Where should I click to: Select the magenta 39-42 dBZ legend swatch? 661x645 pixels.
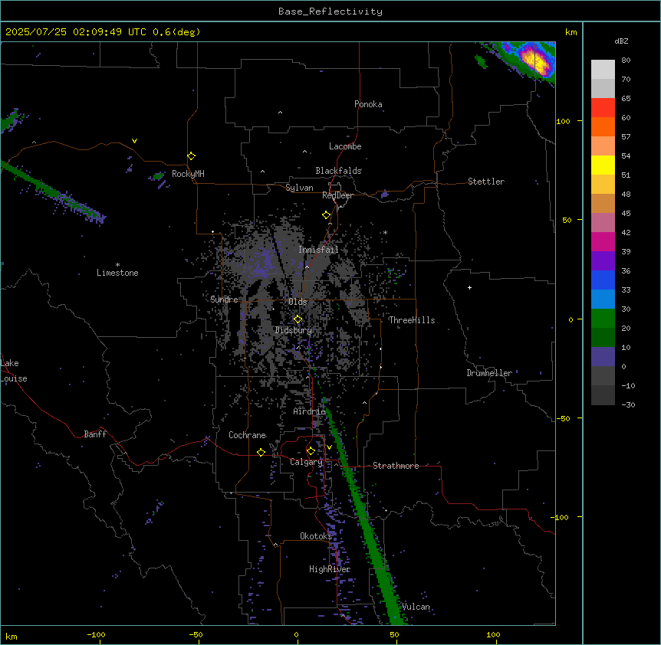point(603,241)
